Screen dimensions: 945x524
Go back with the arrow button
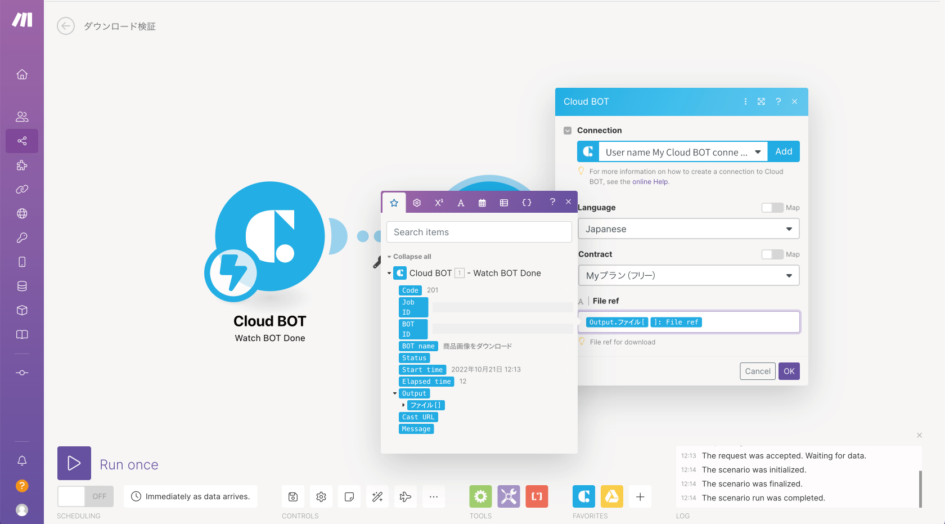coord(66,26)
